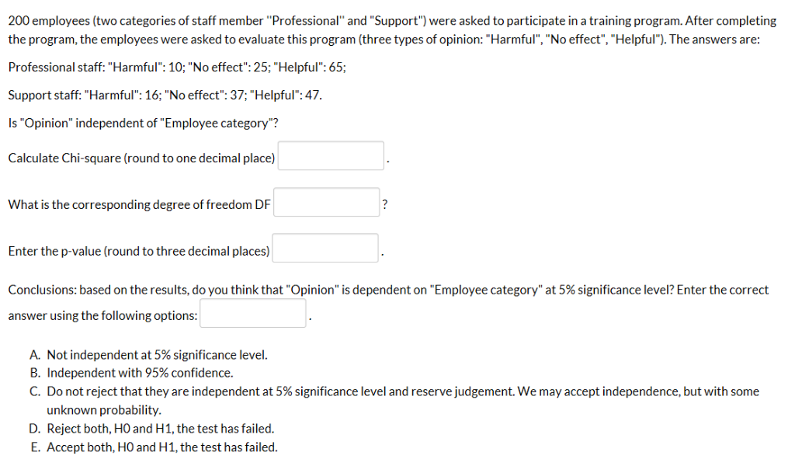Click the Support staff data line
Image resolution: width=795 pixels, height=473 pixels.
[x=165, y=95]
